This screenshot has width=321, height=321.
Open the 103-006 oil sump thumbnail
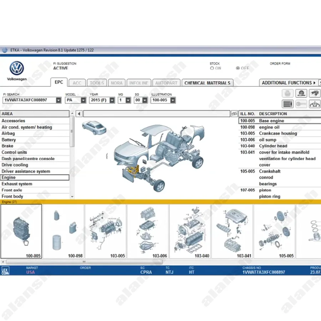pyautogui.click(x=148, y=231)
